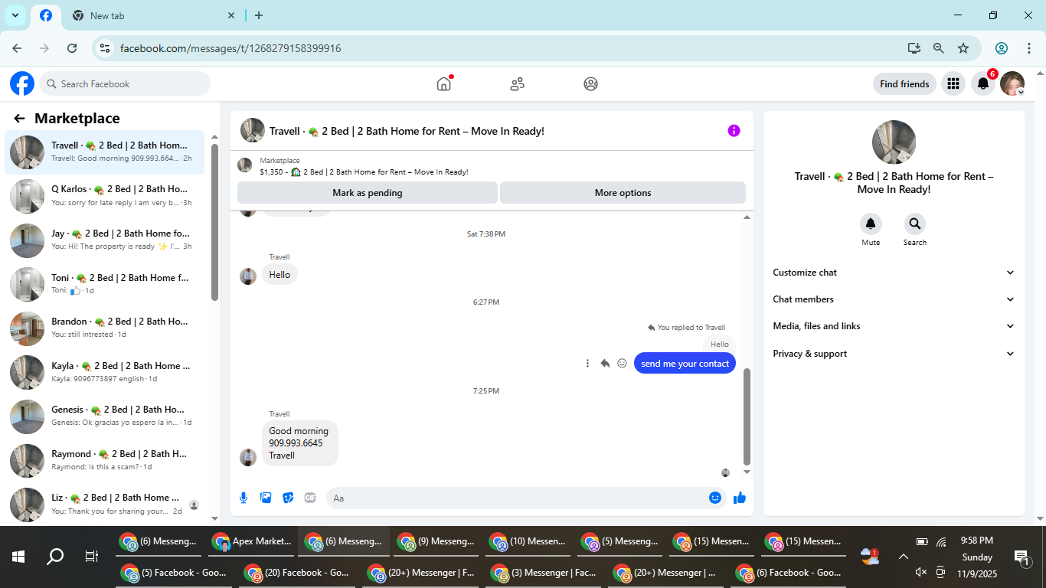Expand Privacy & support section

(x=894, y=354)
